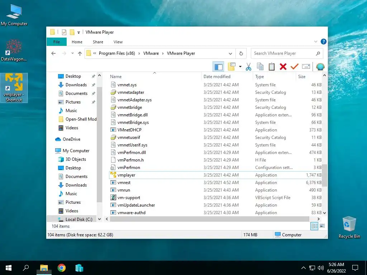The image size is (367, 275).
Task: Sort by the Date modified column
Action: pyautogui.click(x=227, y=77)
